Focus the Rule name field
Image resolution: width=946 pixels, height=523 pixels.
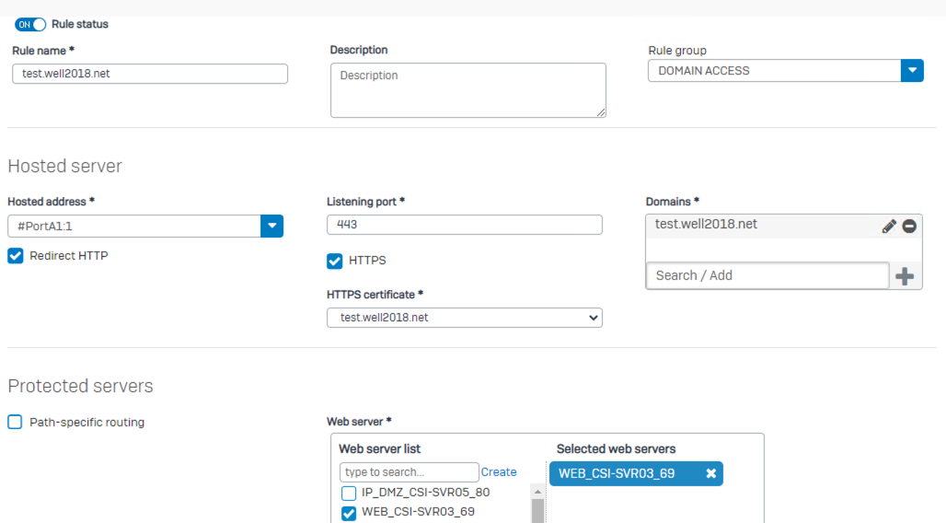click(150, 74)
